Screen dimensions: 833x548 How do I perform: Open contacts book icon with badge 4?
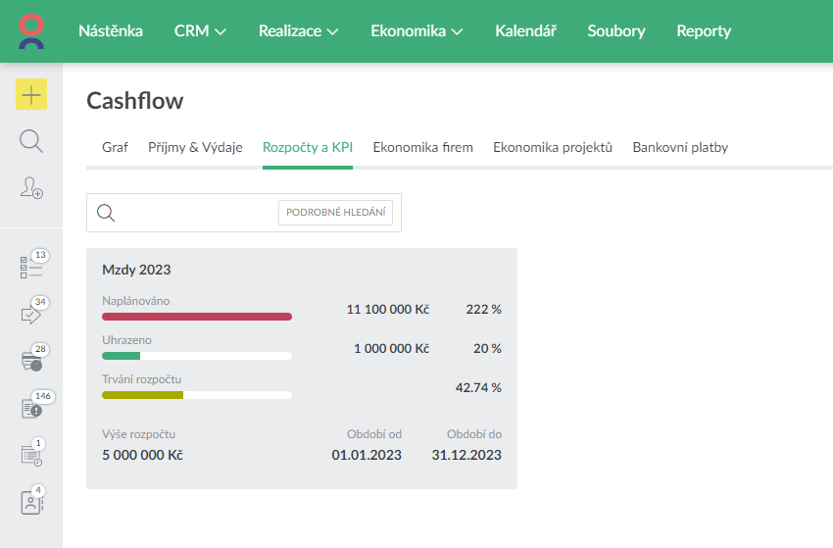31,502
